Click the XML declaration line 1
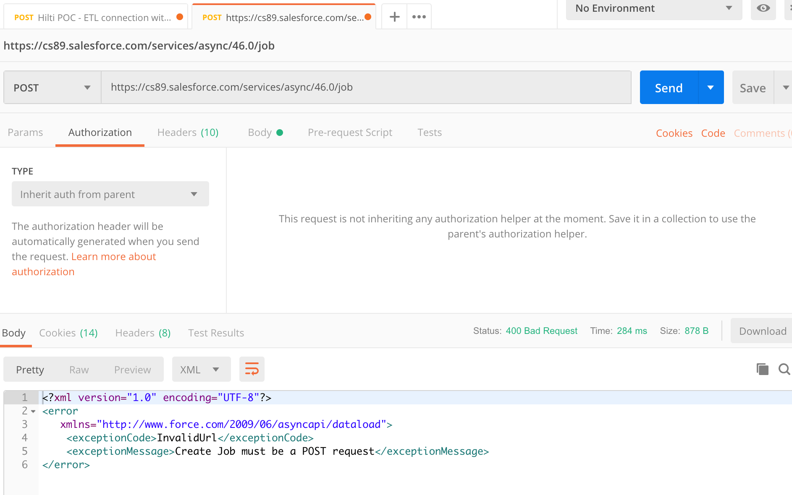The height and width of the screenshot is (495, 792). [x=157, y=398]
